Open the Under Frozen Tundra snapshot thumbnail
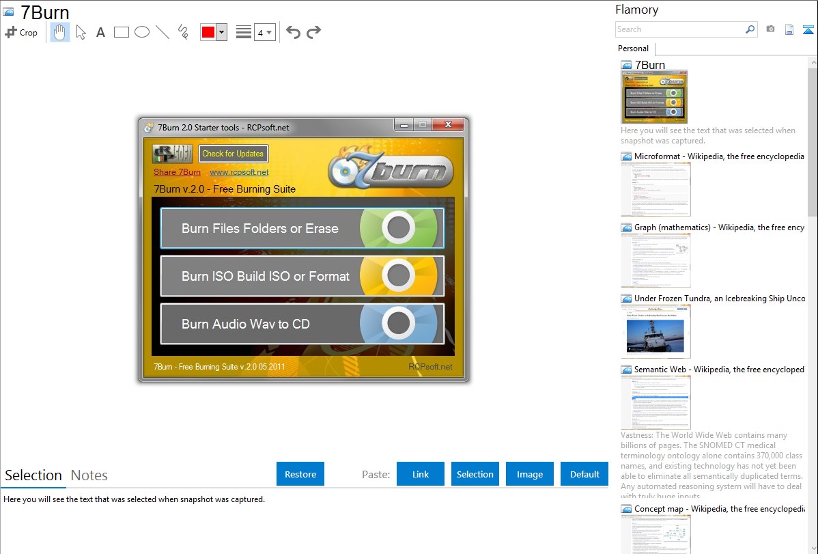The width and height of the screenshot is (818, 554). point(655,331)
